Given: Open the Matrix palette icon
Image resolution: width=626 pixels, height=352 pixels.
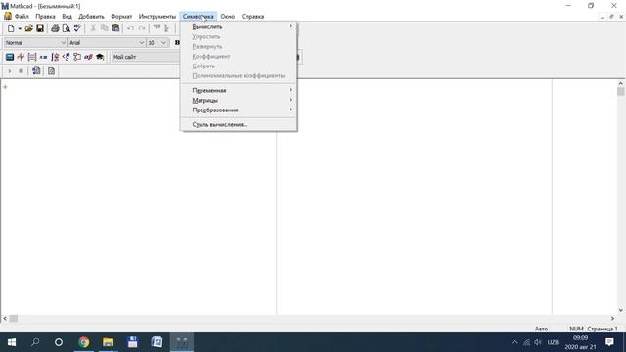Looking at the screenshot, I should point(32,57).
